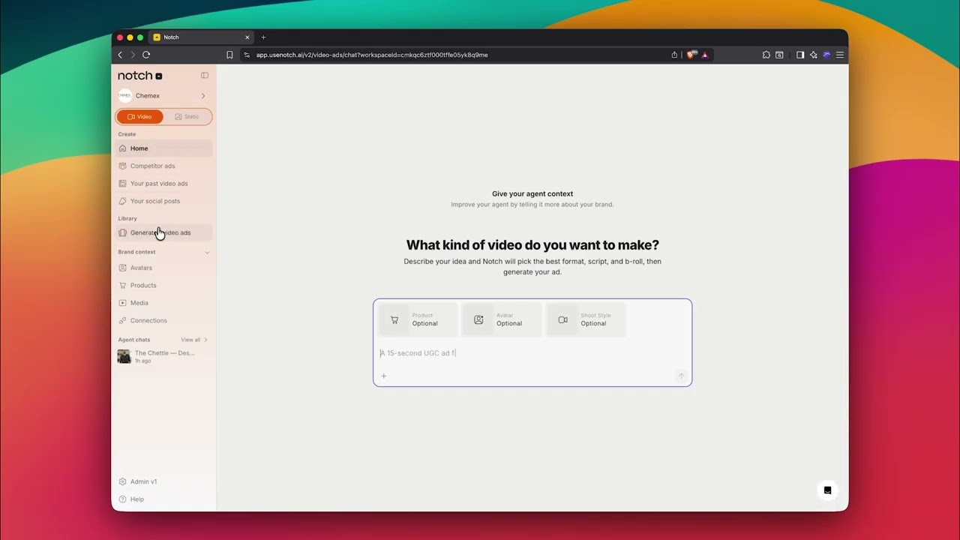Open Media under Brand context
Viewport: 960px width, 540px height.
(x=164, y=303)
